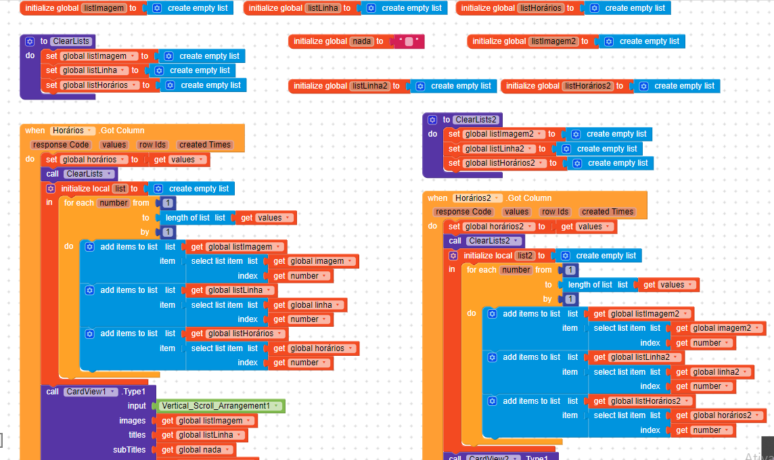Edit variable name nada in initialize global block
774x460 pixels.
point(362,41)
